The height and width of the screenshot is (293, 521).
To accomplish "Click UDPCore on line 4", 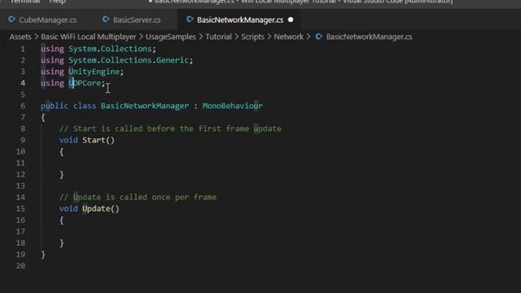I will coord(85,83).
